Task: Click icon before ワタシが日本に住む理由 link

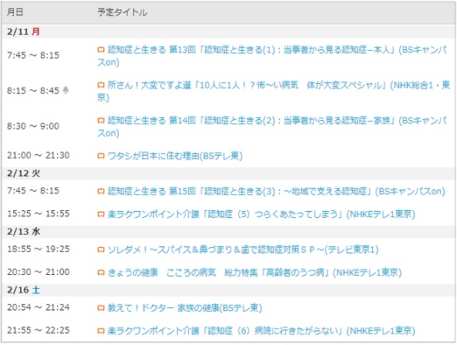Action: 101,156
